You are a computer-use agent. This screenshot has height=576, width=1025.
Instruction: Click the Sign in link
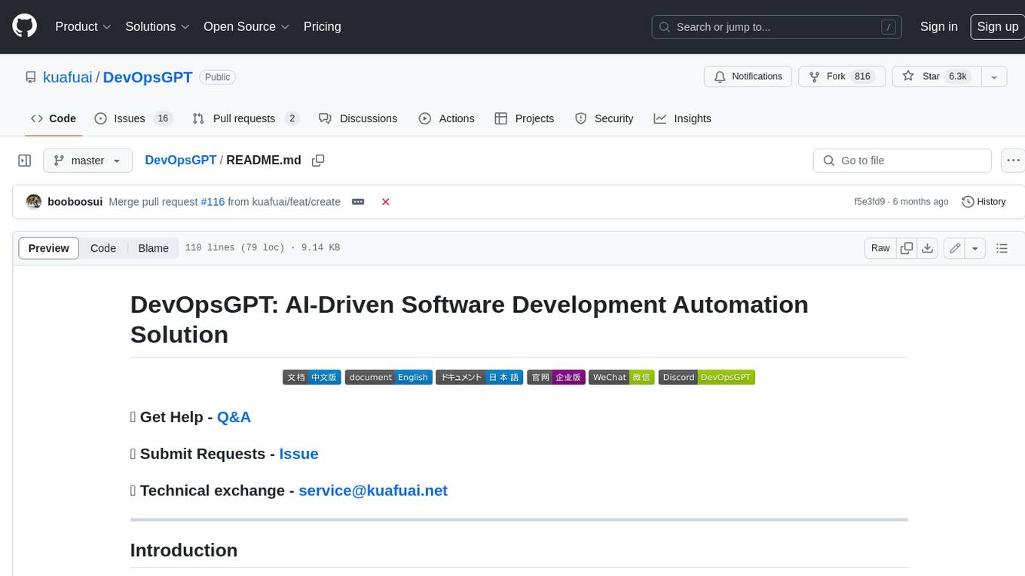(938, 26)
